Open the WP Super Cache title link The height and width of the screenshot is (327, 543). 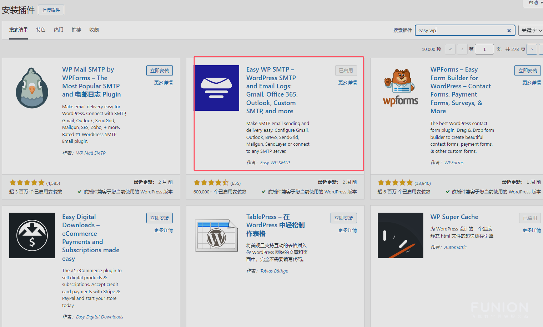click(454, 217)
